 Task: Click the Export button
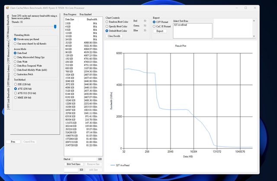160,31
